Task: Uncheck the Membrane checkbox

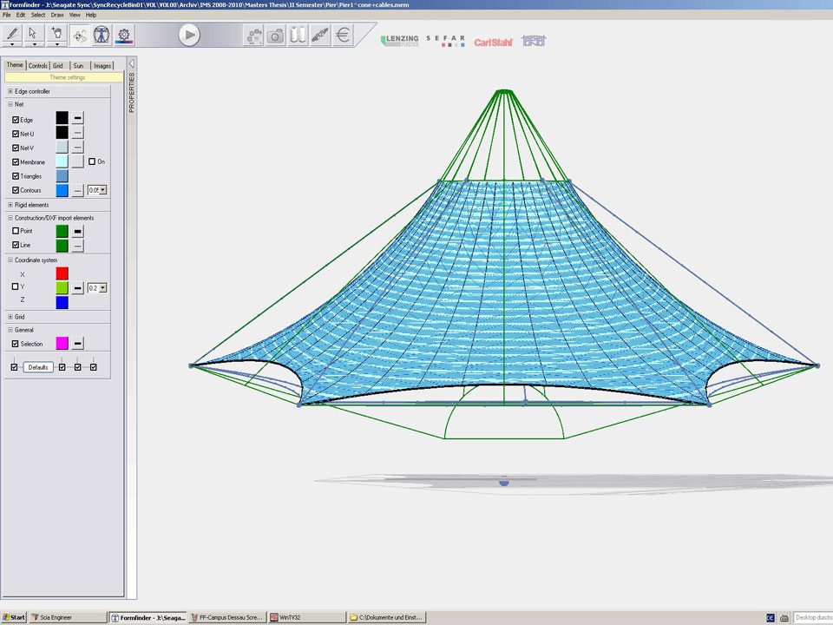Action: (16, 162)
